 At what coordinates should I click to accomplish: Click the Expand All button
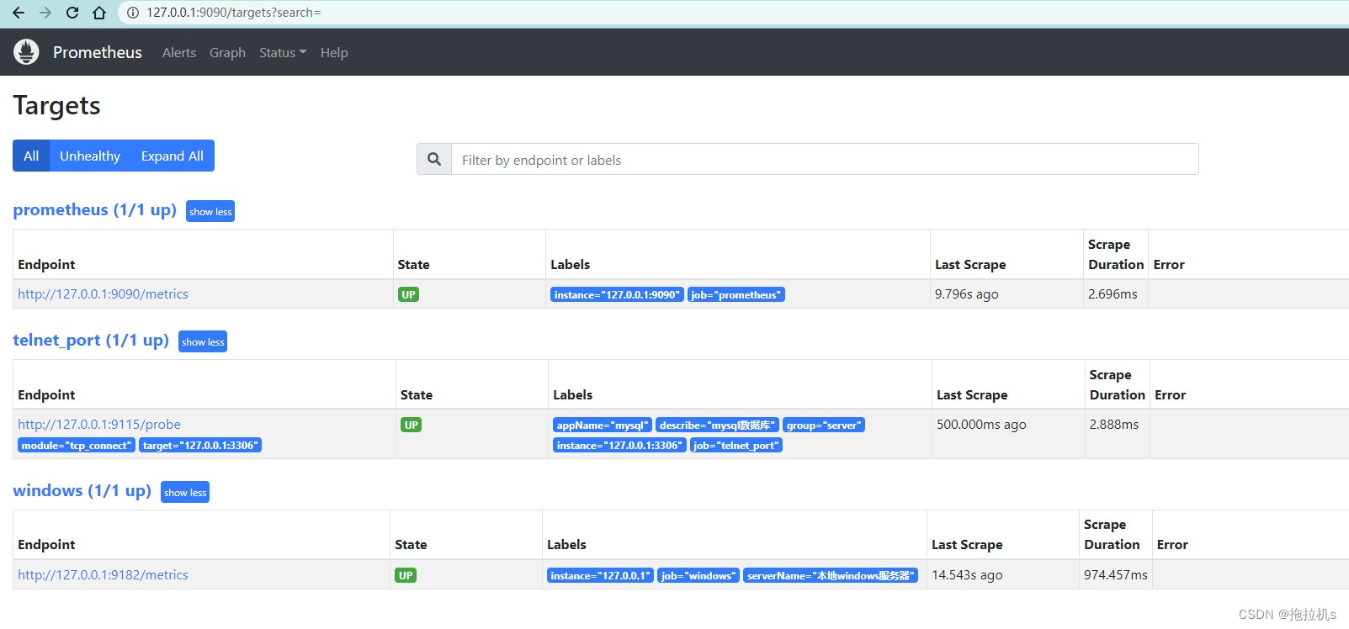pyautogui.click(x=173, y=156)
